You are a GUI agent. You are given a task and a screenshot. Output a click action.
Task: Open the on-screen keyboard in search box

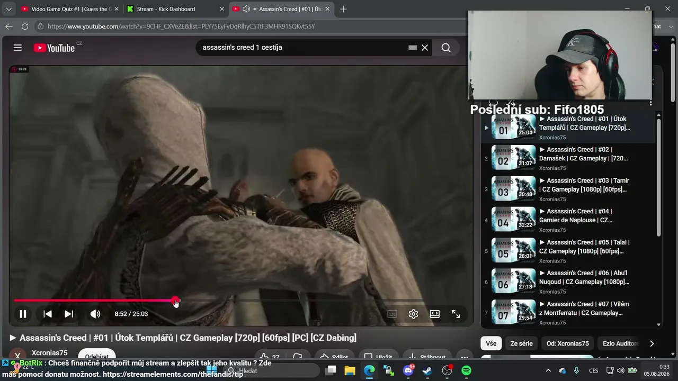[x=413, y=48]
